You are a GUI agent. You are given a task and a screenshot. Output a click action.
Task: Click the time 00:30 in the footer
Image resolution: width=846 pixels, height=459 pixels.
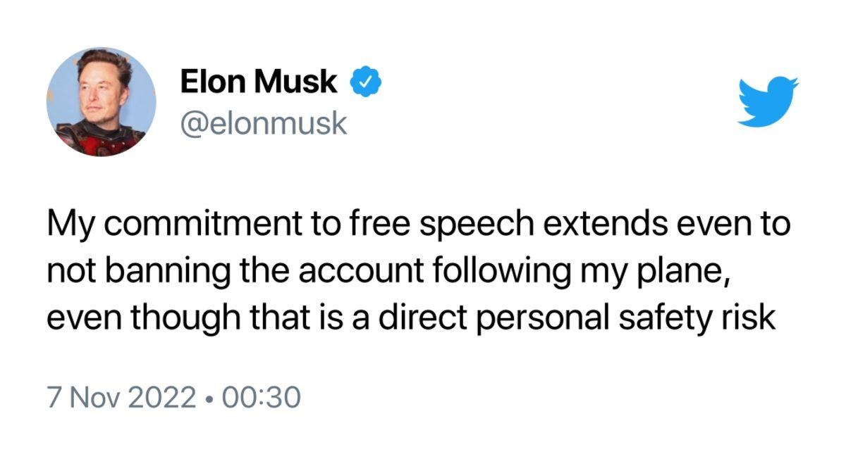coord(262,395)
